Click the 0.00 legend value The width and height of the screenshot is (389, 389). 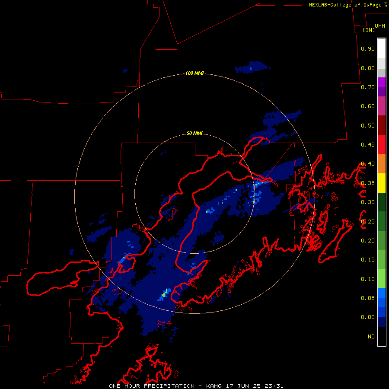coord(368,317)
